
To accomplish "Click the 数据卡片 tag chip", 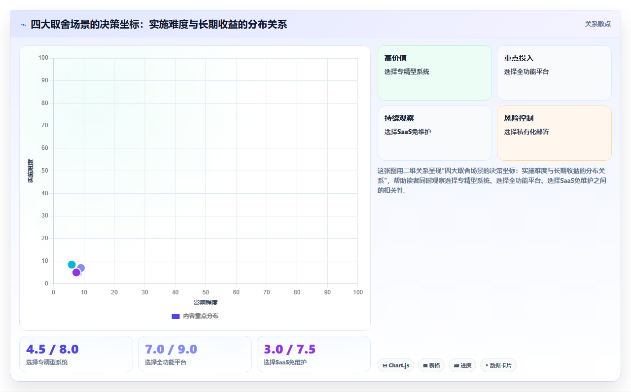I will click(x=498, y=365).
